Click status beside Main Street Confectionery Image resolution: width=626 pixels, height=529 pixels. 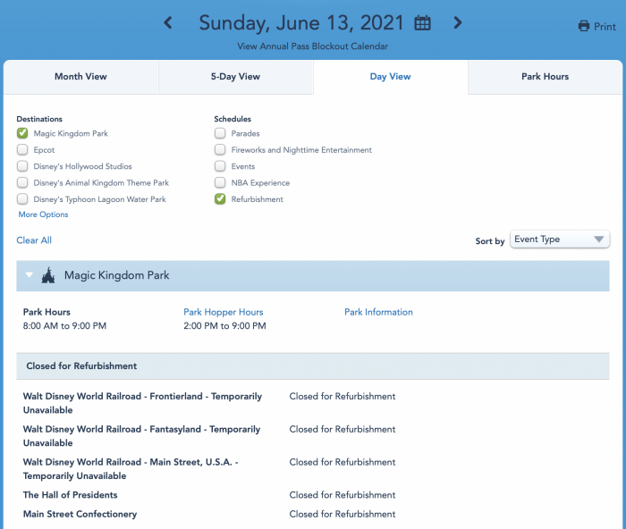(x=343, y=514)
